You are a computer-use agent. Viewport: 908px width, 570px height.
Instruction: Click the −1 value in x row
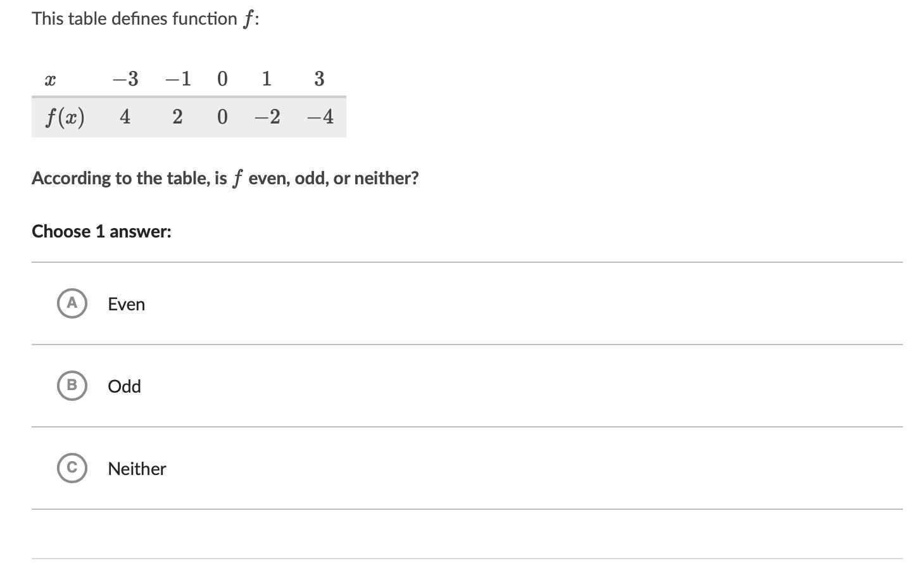tap(178, 79)
